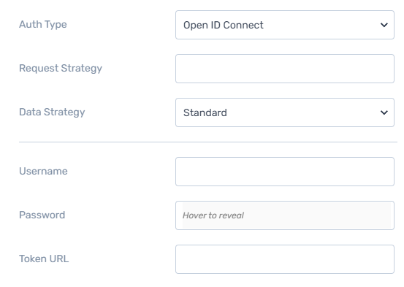Image resolution: width=404 pixels, height=287 pixels.
Task: Click the Username label
Action: pyautogui.click(x=43, y=172)
